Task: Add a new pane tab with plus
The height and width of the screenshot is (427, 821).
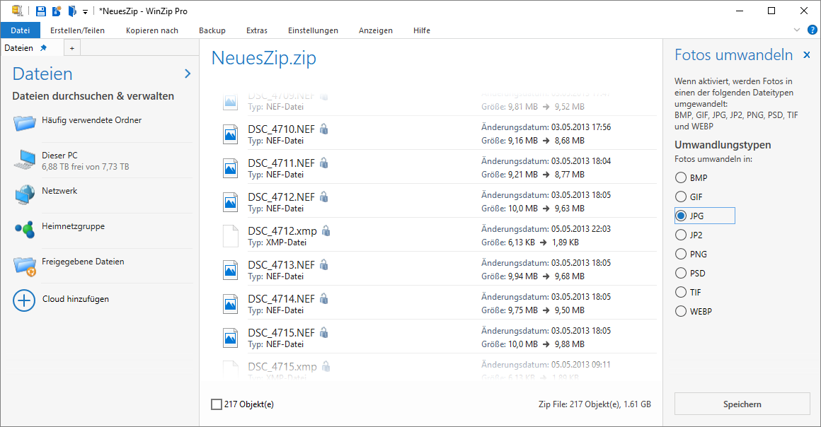Action: 72,48
